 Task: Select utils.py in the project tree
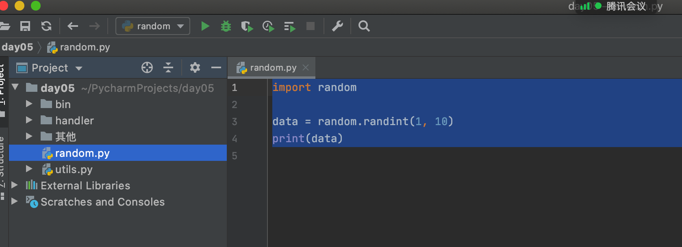(x=74, y=169)
